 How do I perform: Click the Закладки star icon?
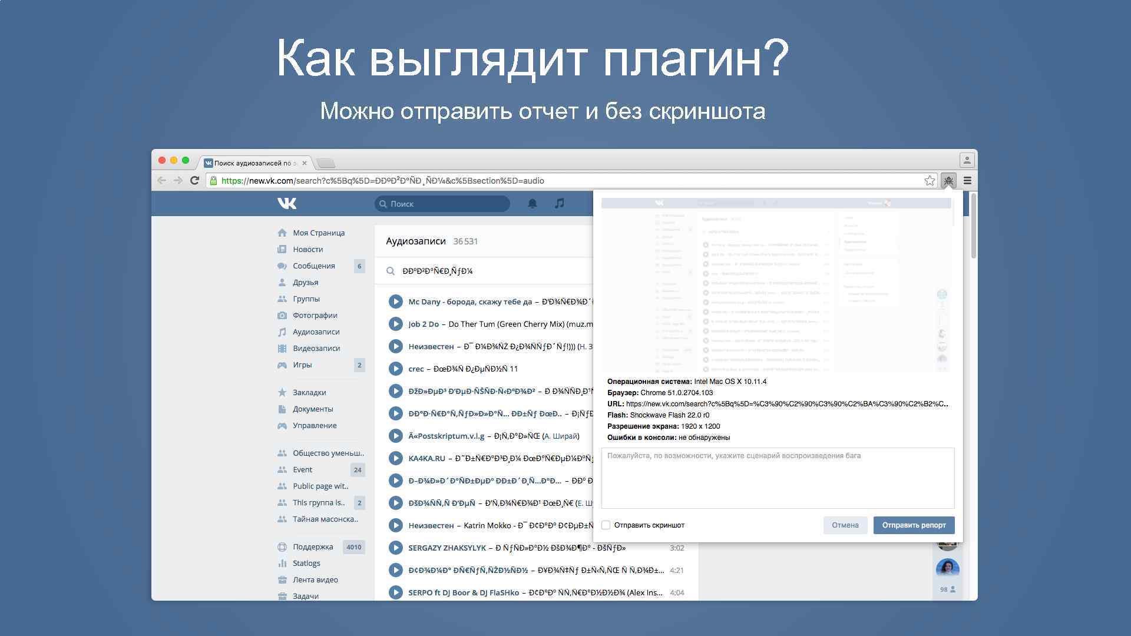tap(283, 392)
